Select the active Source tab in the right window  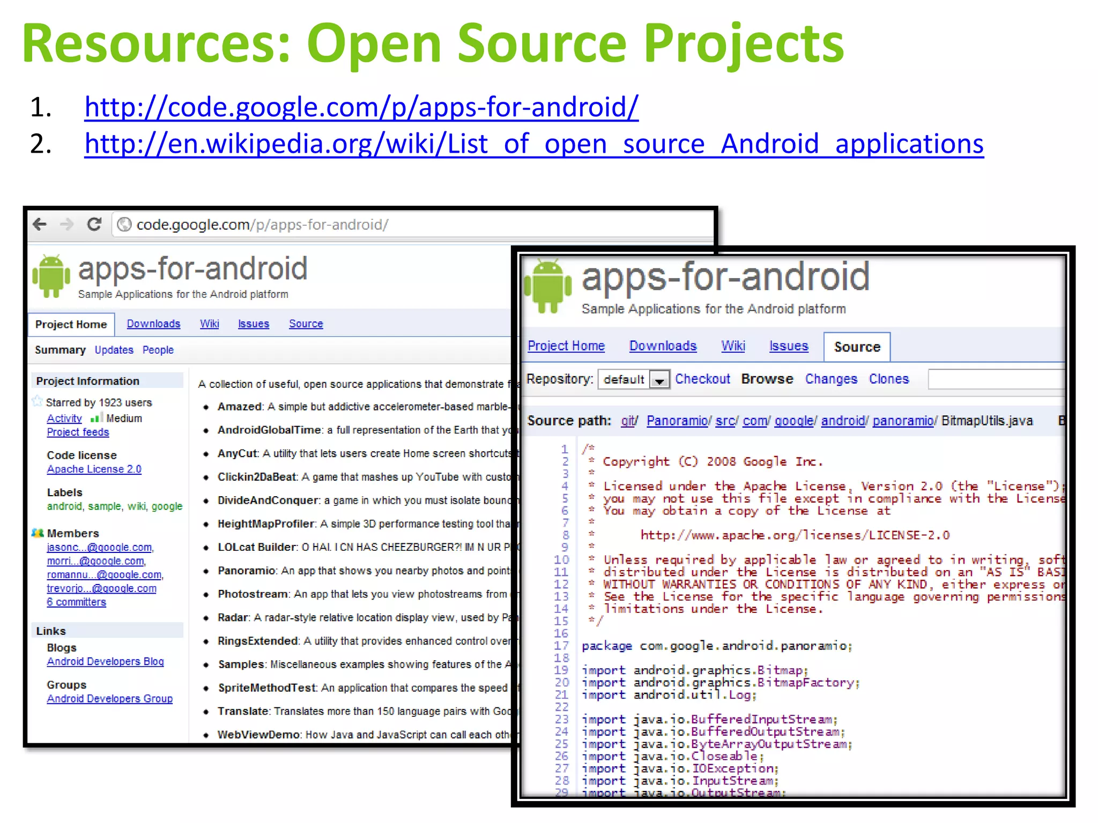tap(857, 347)
